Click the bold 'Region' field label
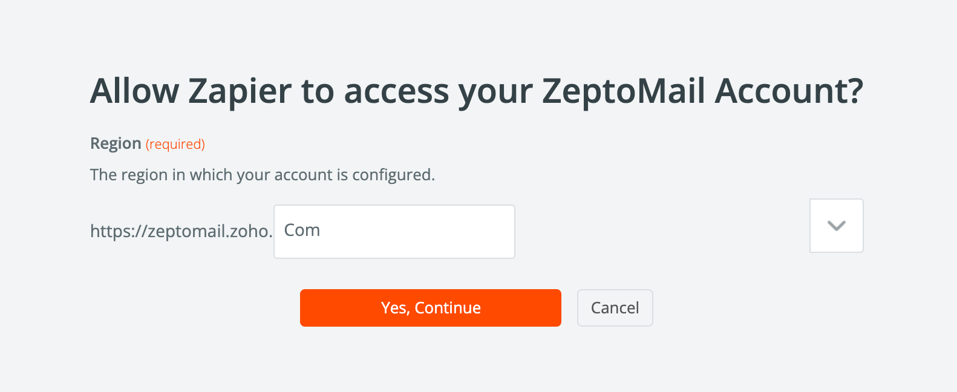957x392 pixels. coord(116,144)
